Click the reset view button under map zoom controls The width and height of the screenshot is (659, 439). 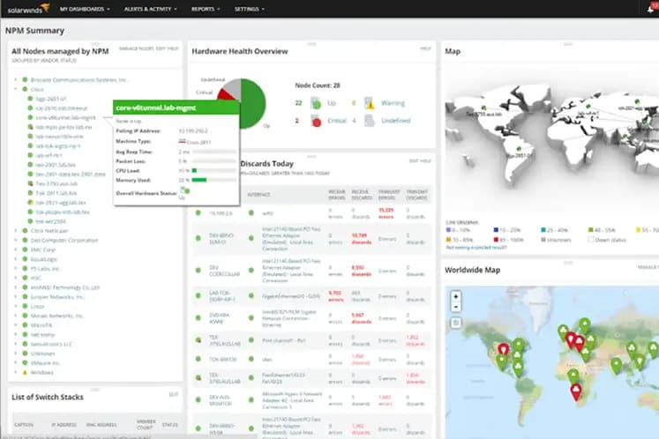pyautogui.click(x=456, y=323)
